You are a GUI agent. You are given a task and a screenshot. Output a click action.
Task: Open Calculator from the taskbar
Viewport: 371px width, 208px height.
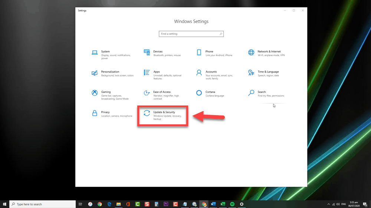point(157,204)
